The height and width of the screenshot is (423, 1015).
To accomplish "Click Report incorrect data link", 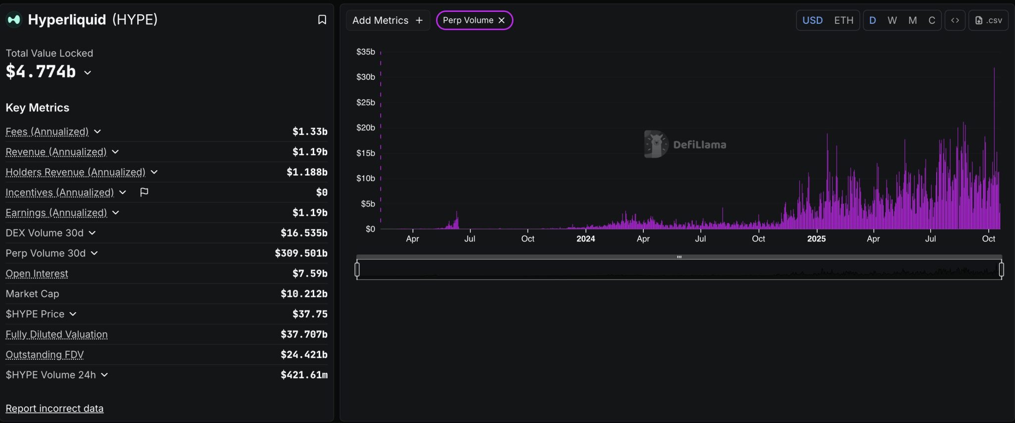I will 55,408.
